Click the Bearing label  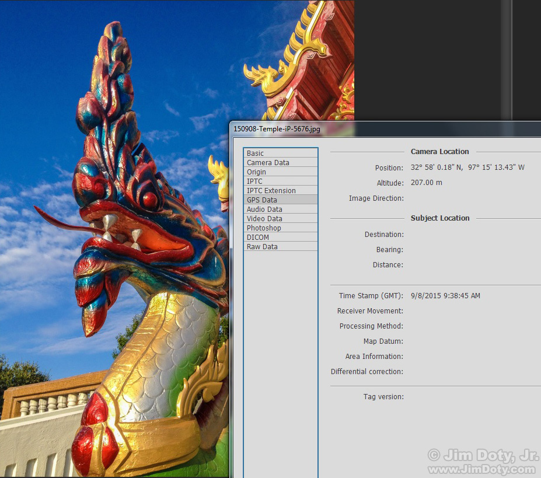pos(389,250)
